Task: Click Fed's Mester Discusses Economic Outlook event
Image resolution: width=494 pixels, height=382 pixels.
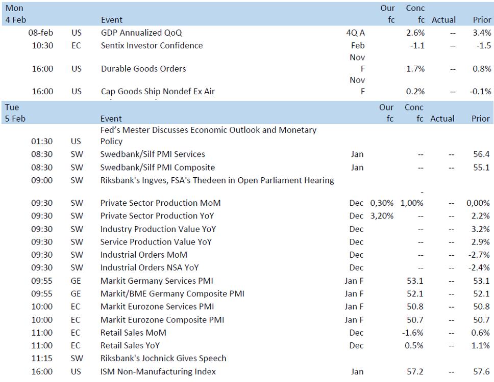Action: point(208,135)
